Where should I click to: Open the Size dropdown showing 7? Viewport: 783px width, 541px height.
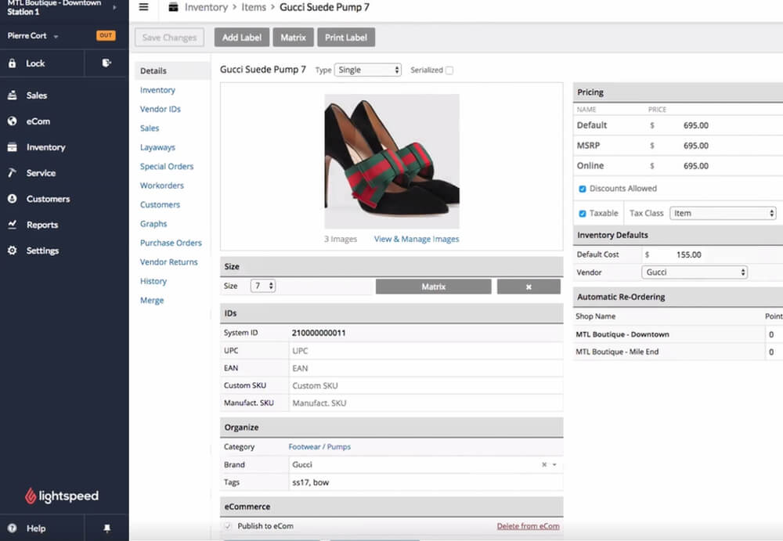click(262, 286)
